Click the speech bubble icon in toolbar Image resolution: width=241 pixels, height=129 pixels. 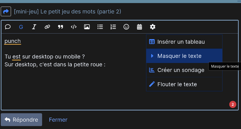tap(8, 27)
